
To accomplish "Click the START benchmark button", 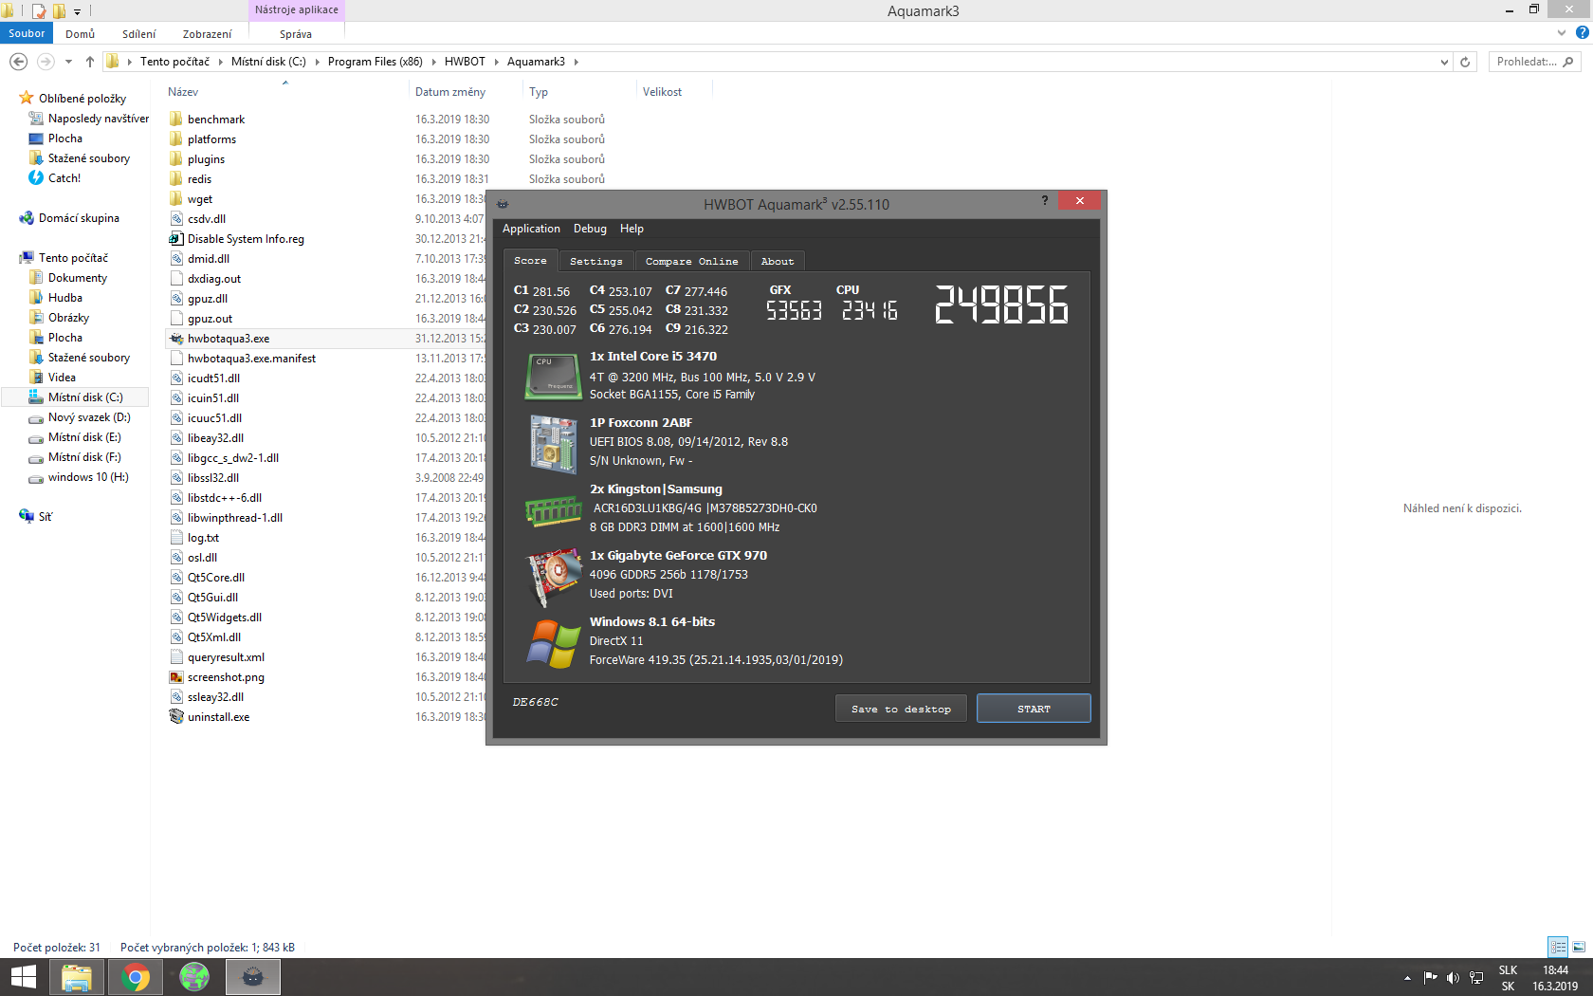I will point(1034,709).
